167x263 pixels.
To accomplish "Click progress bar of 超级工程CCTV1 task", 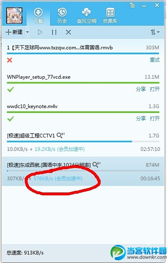I will click(x=83, y=141).
